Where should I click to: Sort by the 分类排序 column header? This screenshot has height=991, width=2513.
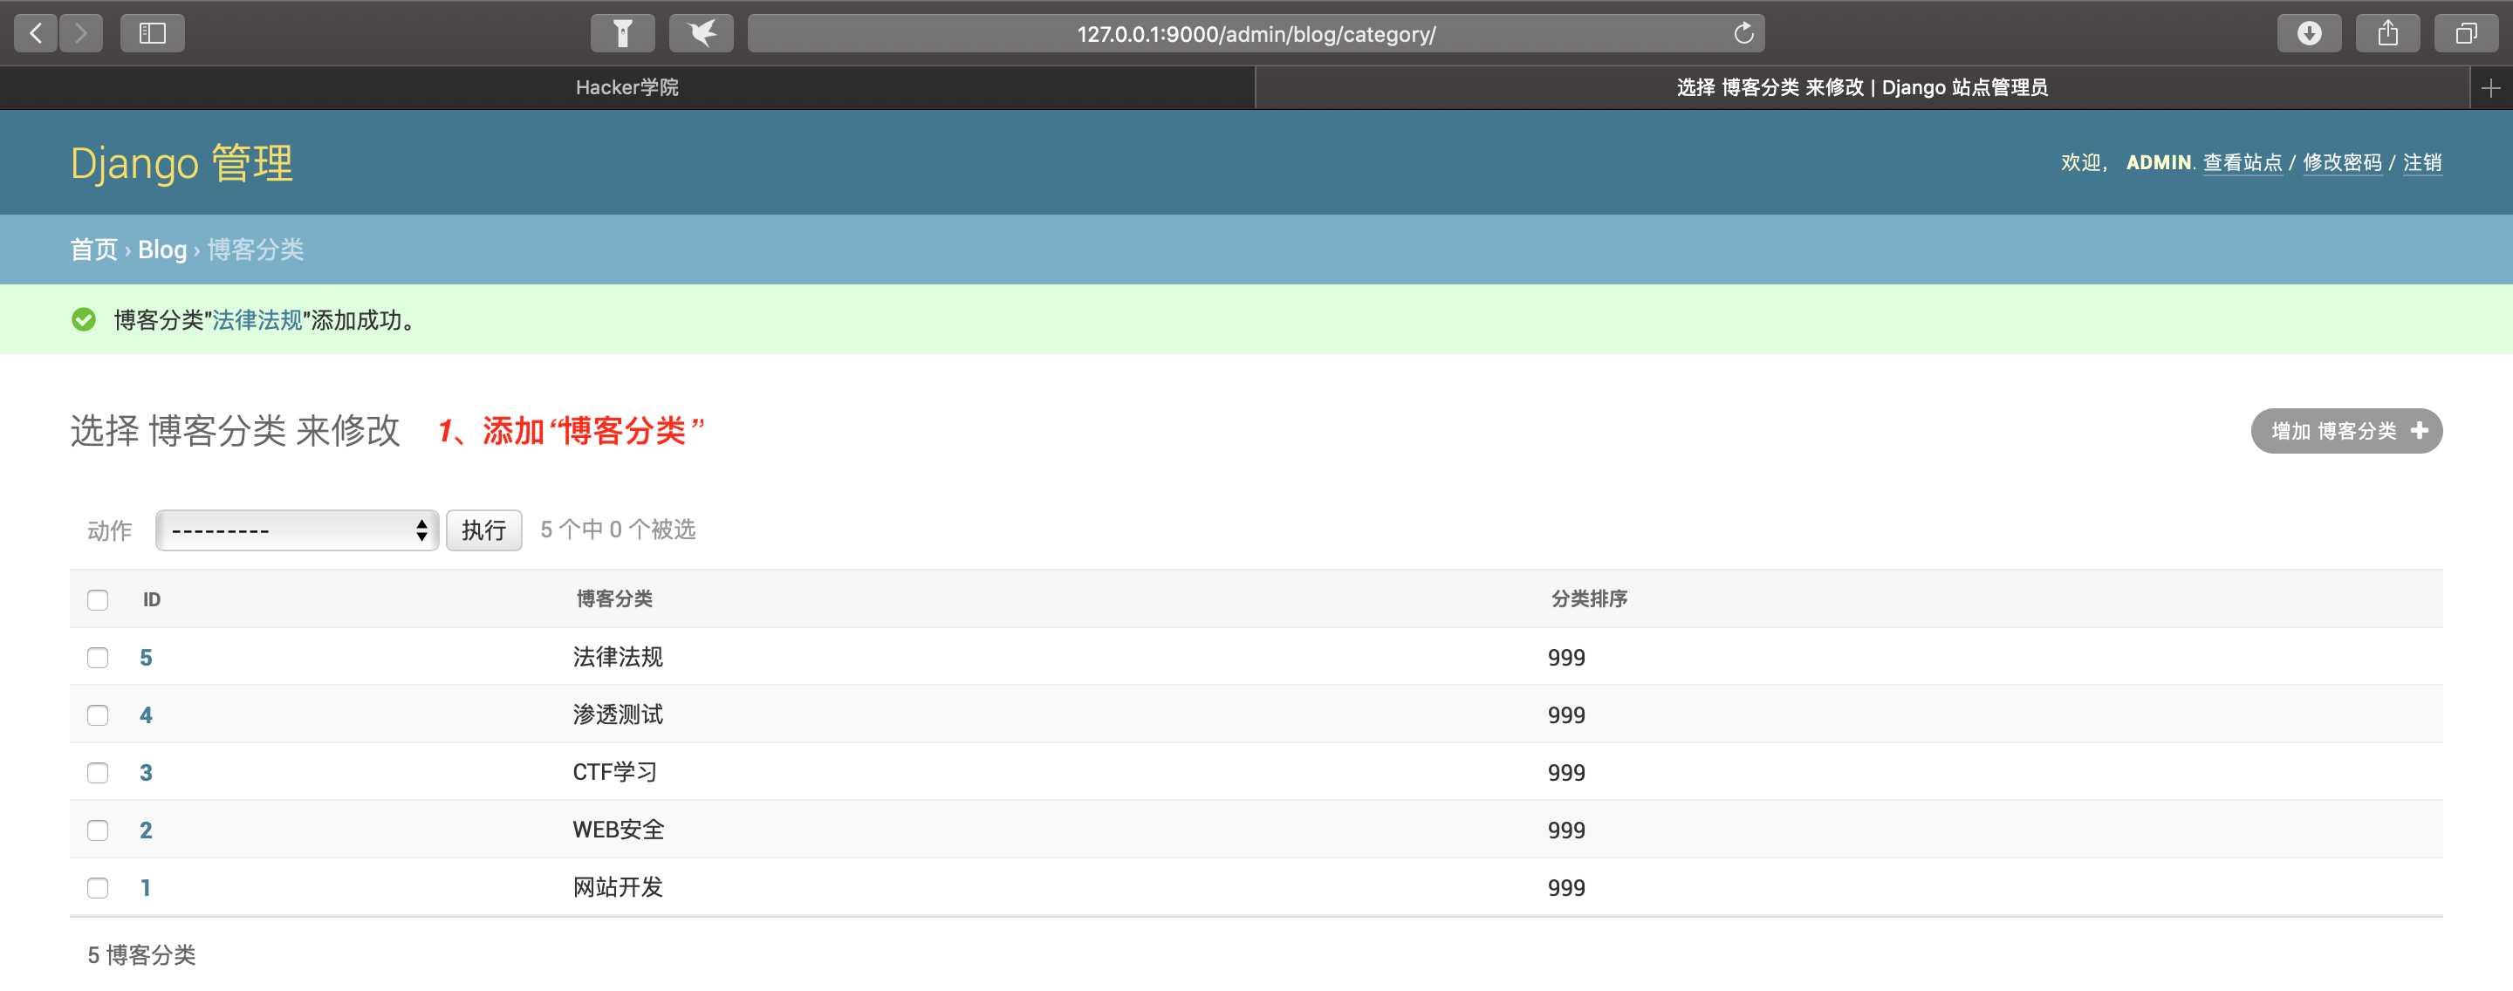pyautogui.click(x=1589, y=599)
